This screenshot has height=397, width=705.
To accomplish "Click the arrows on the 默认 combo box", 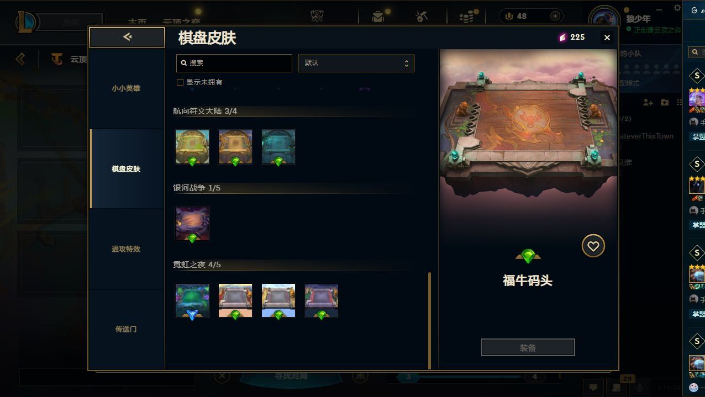I will (x=407, y=63).
